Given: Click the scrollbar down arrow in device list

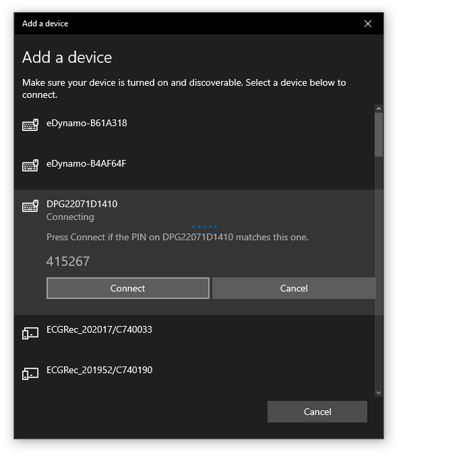Looking at the screenshot, I should (379, 392).
